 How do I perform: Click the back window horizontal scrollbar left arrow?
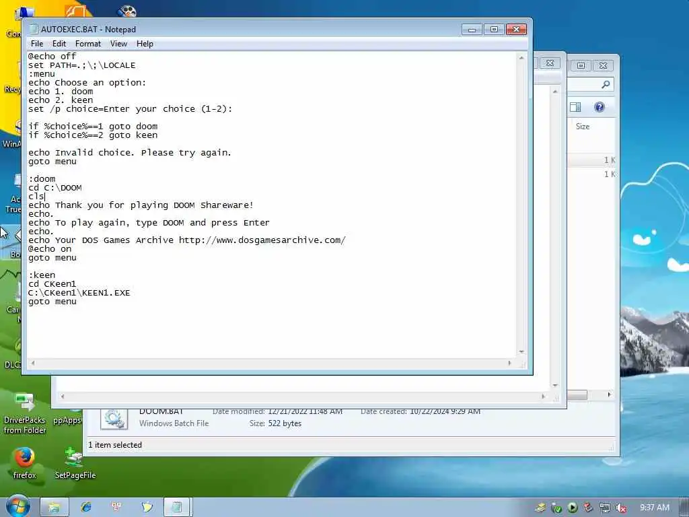coord(63,397)
